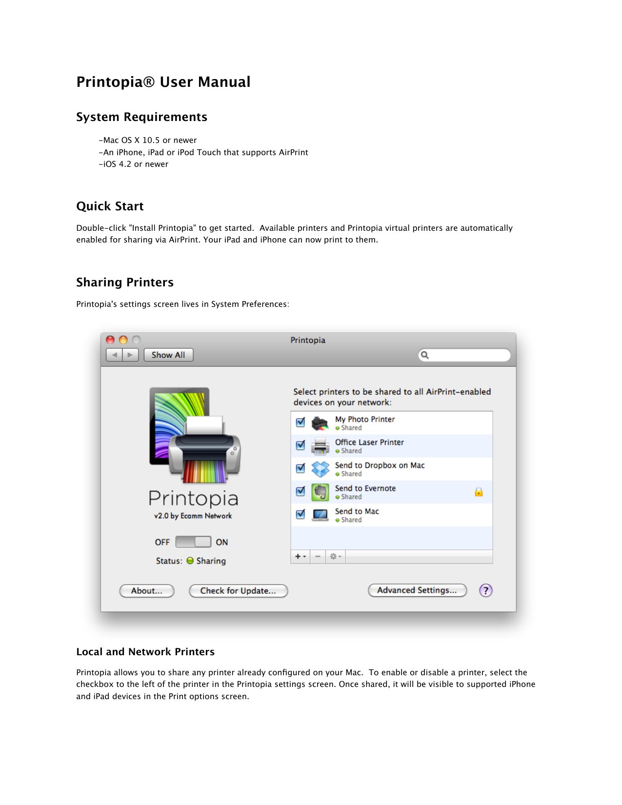This screenshot has height=805, width=622.
Task: Go back with the left arrow button
Action: tap(114, 355)
